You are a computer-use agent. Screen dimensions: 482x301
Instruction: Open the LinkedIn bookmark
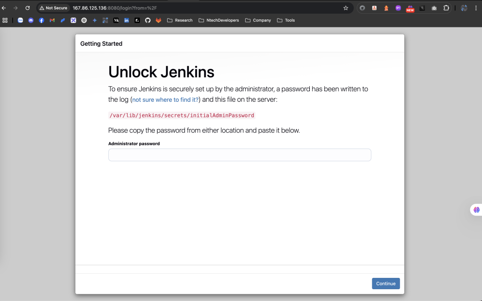point(126,20)
